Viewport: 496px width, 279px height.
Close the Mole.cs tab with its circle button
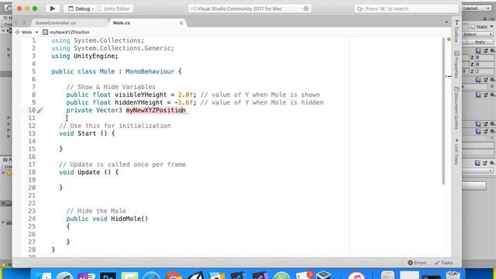(x=181, y=22)
